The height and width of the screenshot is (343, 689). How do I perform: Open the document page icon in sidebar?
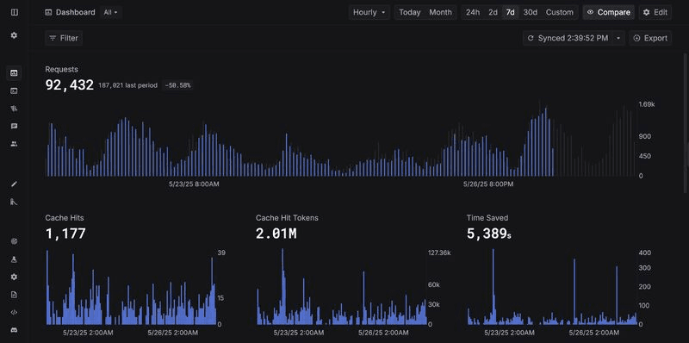(x=14, y=295)
